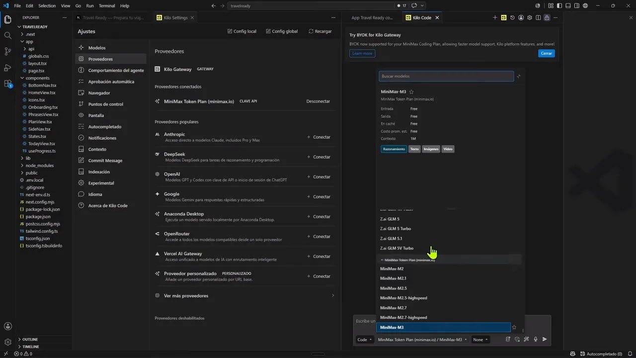Open the None variant dropdown
The image size is (636, 358).
(480, 340)
